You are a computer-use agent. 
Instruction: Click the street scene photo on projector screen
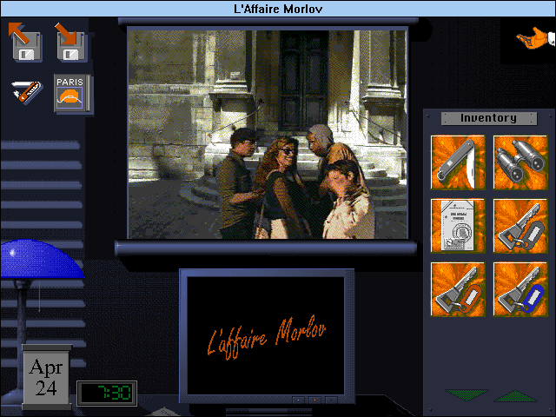[268, 135]
